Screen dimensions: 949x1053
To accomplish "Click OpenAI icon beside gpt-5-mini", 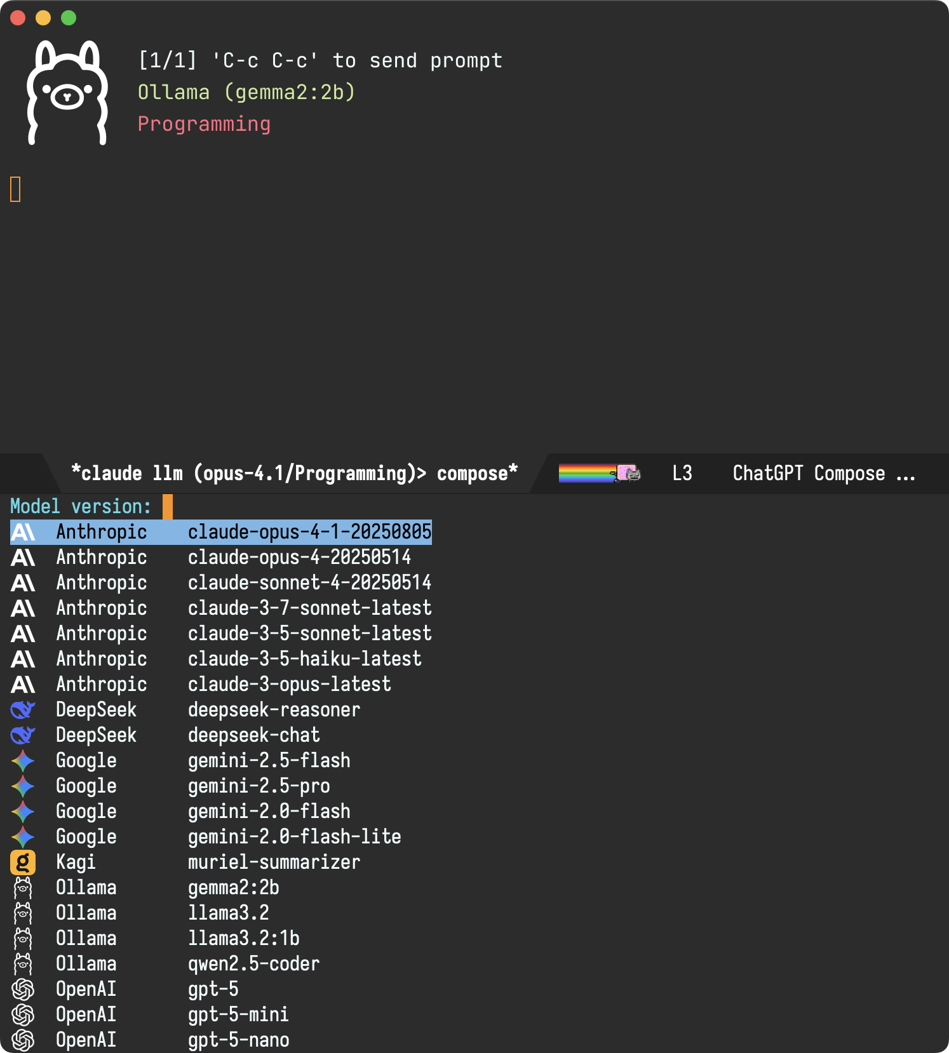I will click(23, 1014).
